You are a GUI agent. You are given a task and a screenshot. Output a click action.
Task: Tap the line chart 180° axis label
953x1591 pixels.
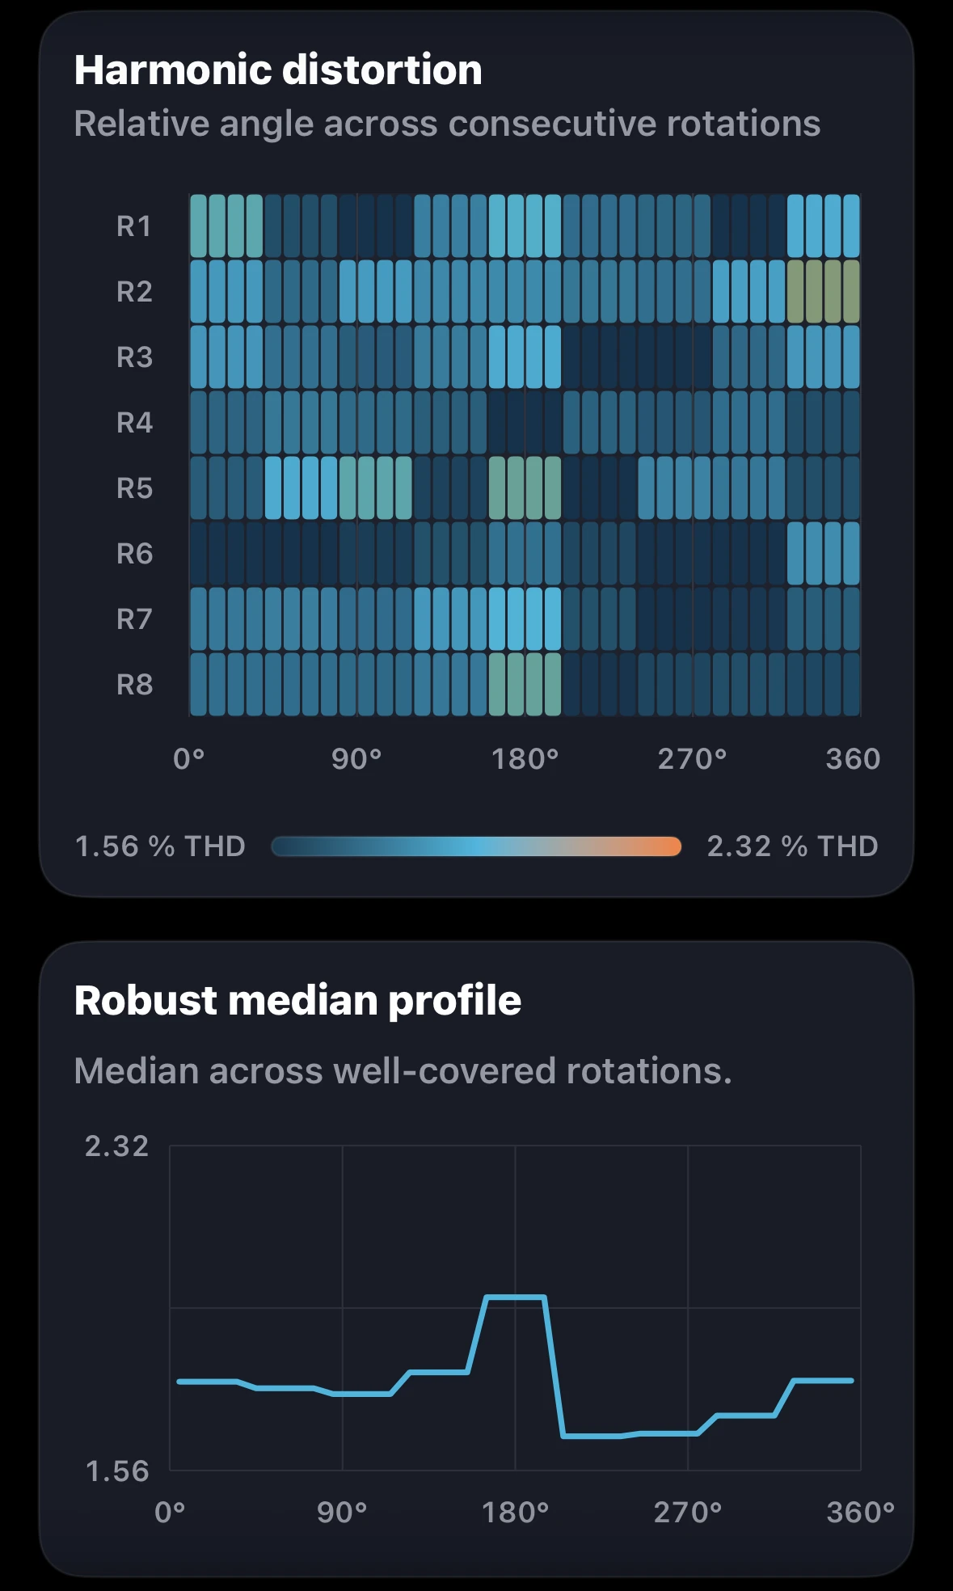[x=516, y=1513]
